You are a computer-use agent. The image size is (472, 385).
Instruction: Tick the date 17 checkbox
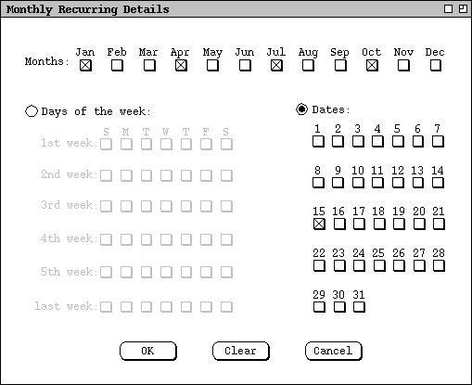[359, 224]
